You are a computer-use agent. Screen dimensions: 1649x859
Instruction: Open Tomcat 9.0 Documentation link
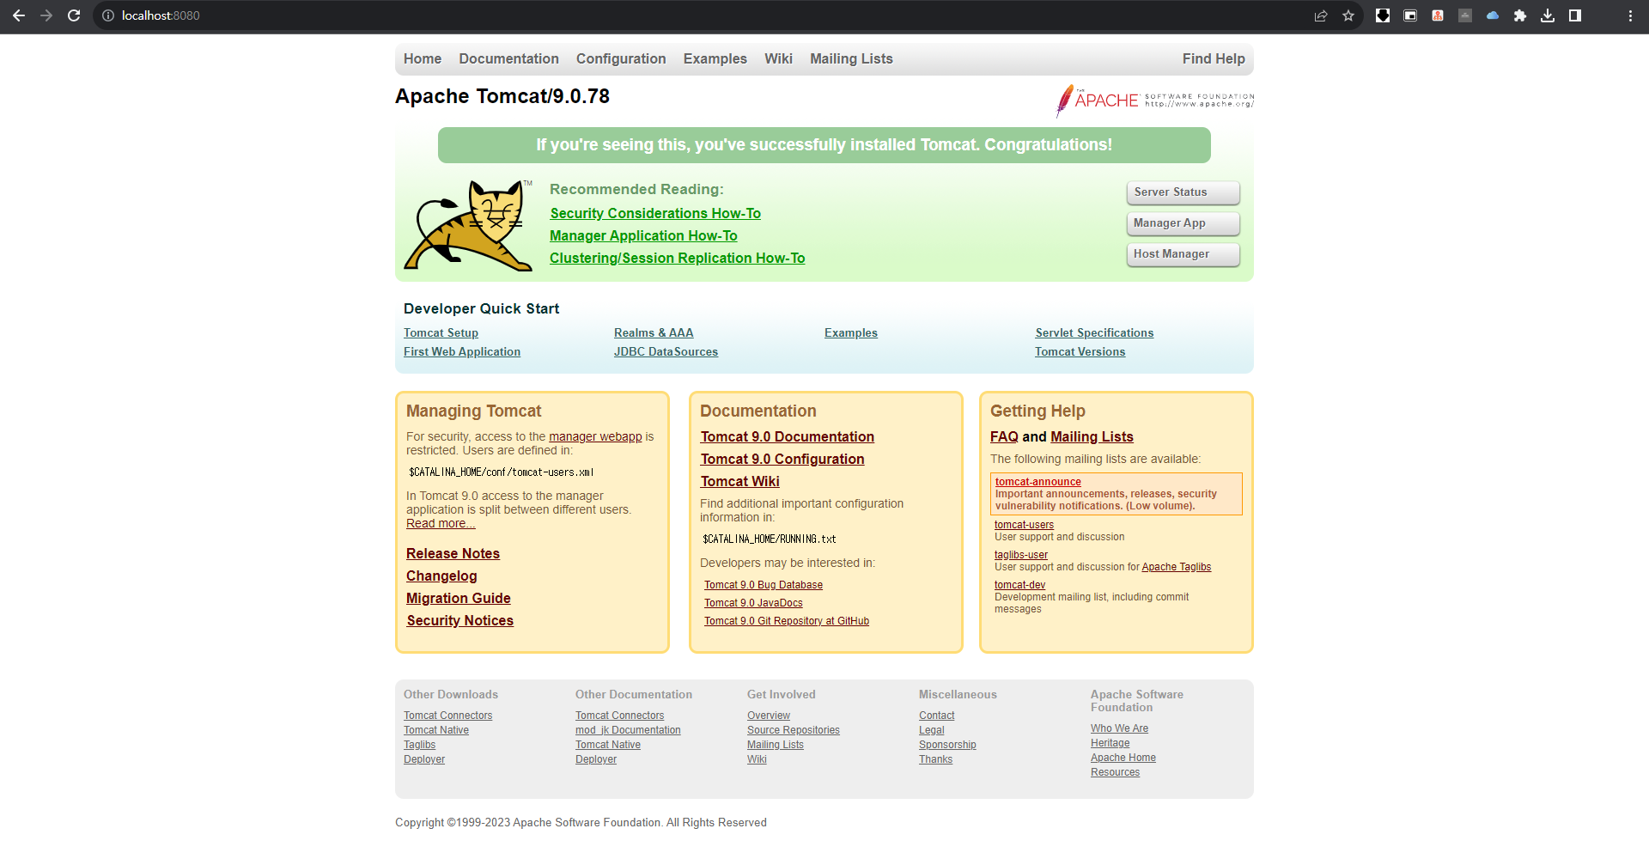[x=787, y=436]
